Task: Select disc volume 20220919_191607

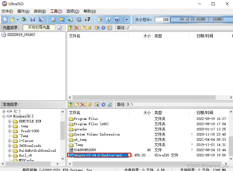Action: [x=21, y=35]
